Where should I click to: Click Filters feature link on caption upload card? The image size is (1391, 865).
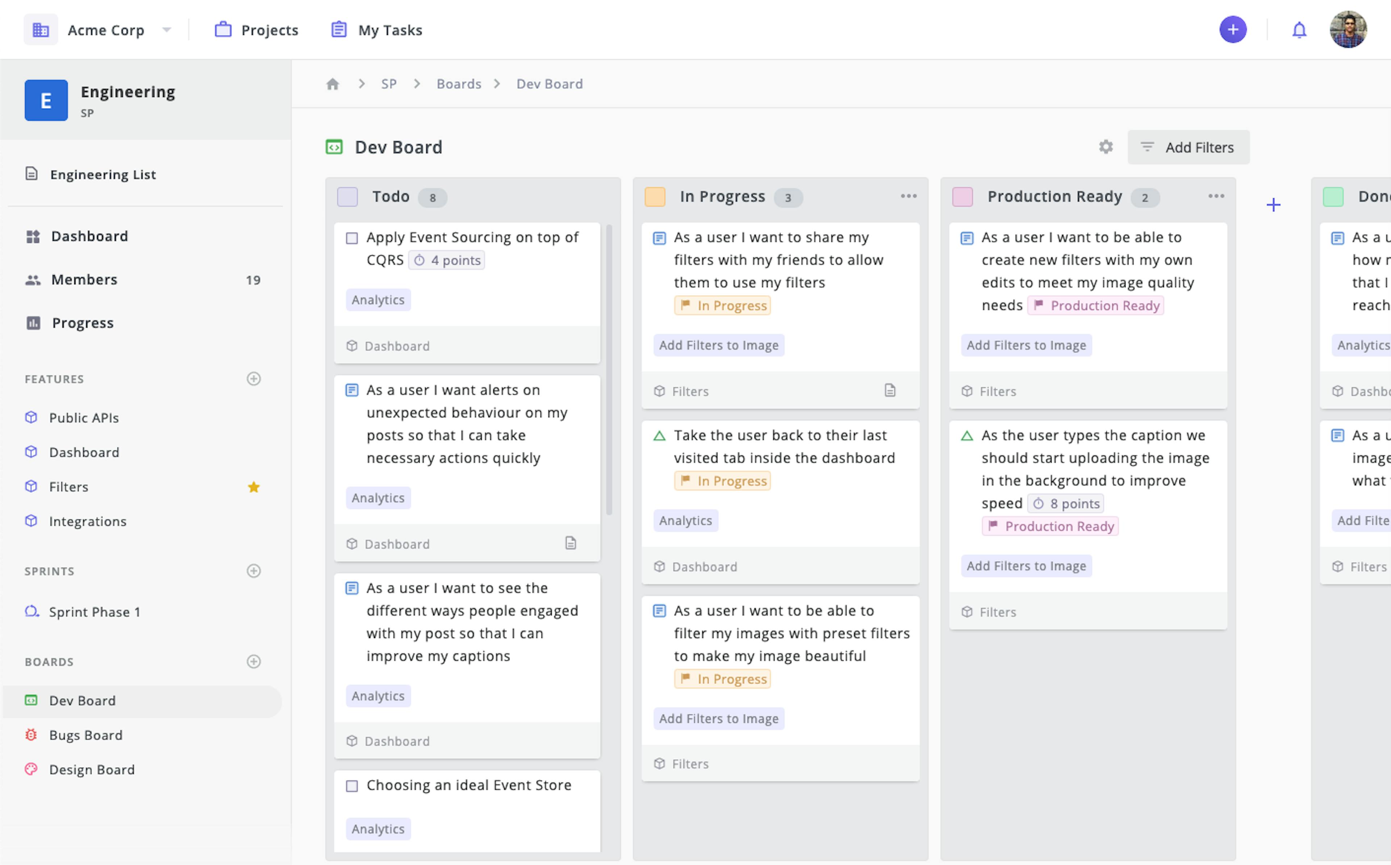[989, 612]
